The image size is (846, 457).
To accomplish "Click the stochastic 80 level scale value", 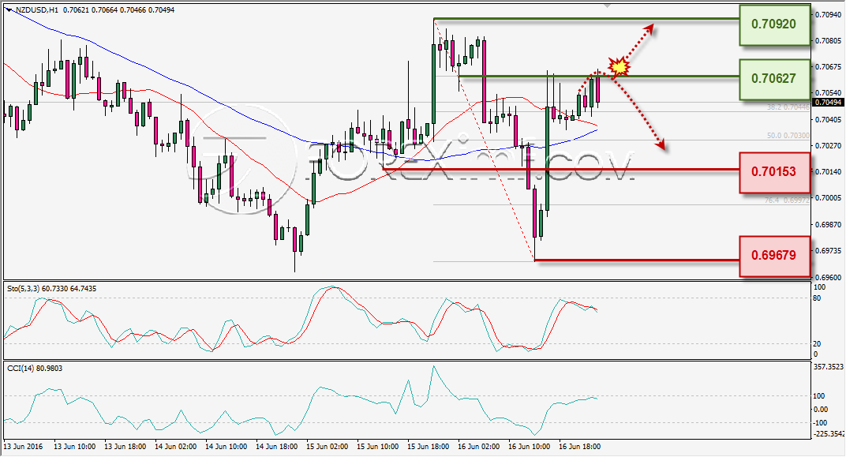I will 817,298.
